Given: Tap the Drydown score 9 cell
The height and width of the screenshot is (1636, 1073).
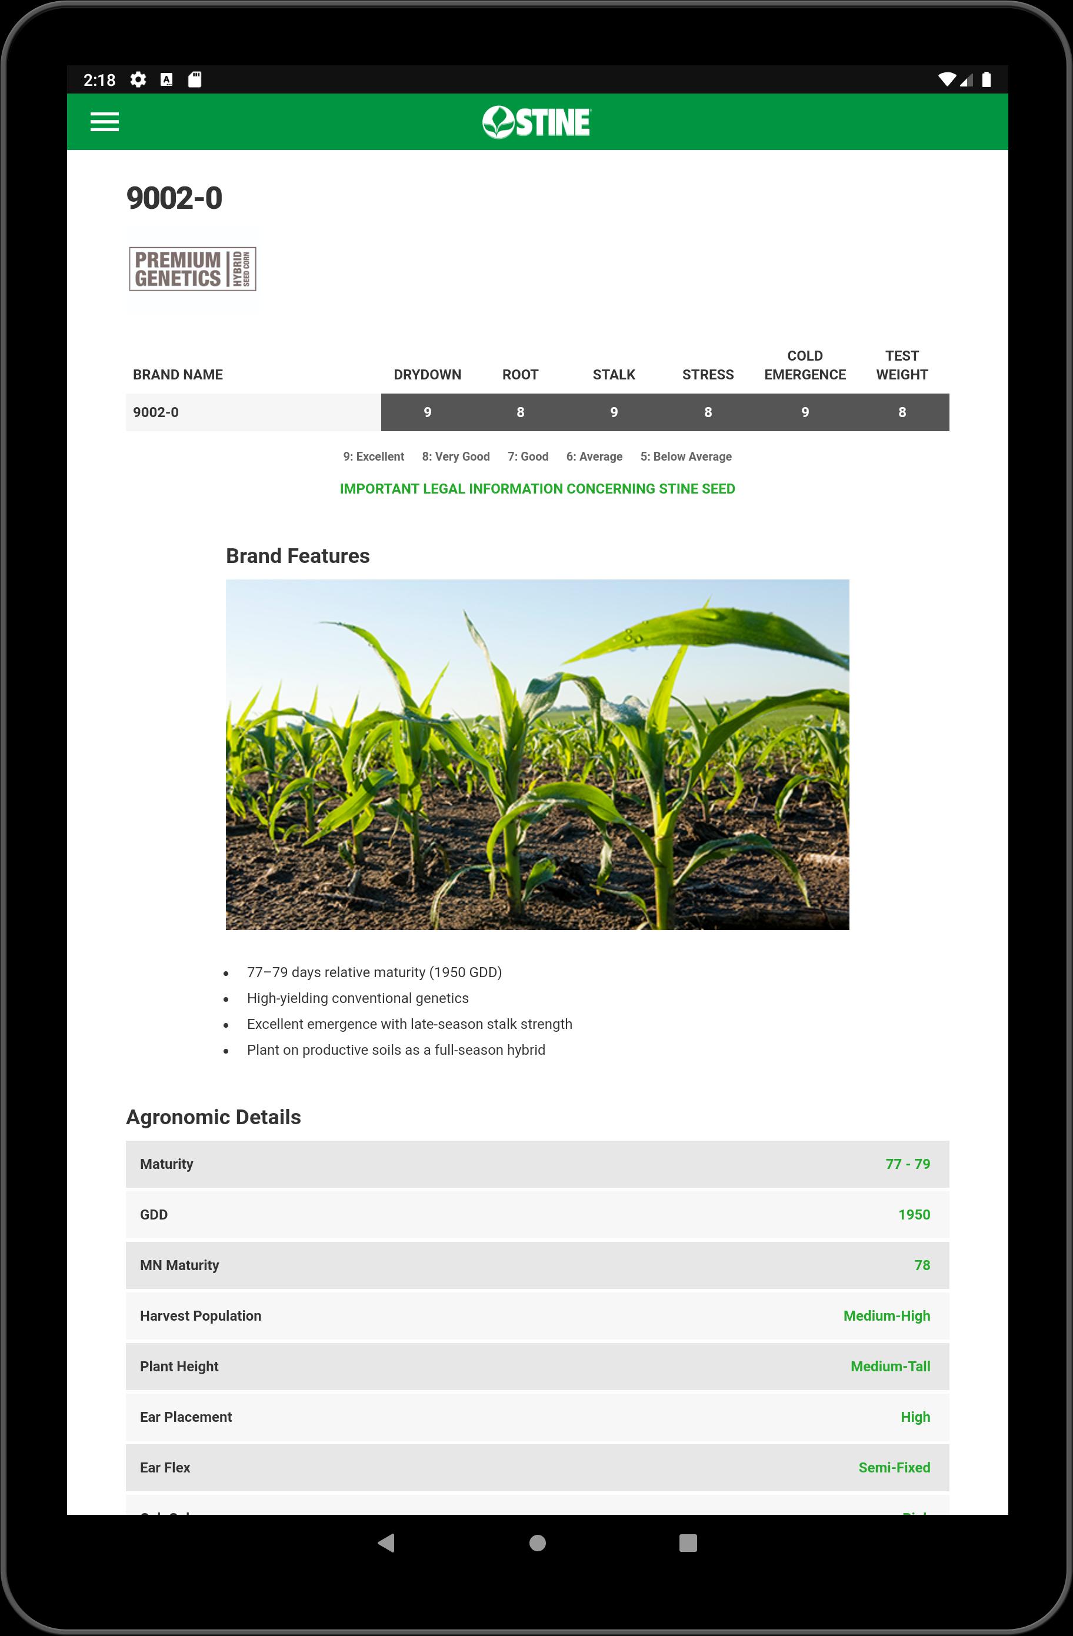Looking at the screenshot, I should click(x=427, y=412).
